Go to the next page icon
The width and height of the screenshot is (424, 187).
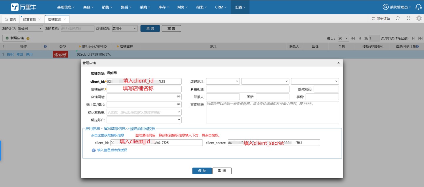413,38
